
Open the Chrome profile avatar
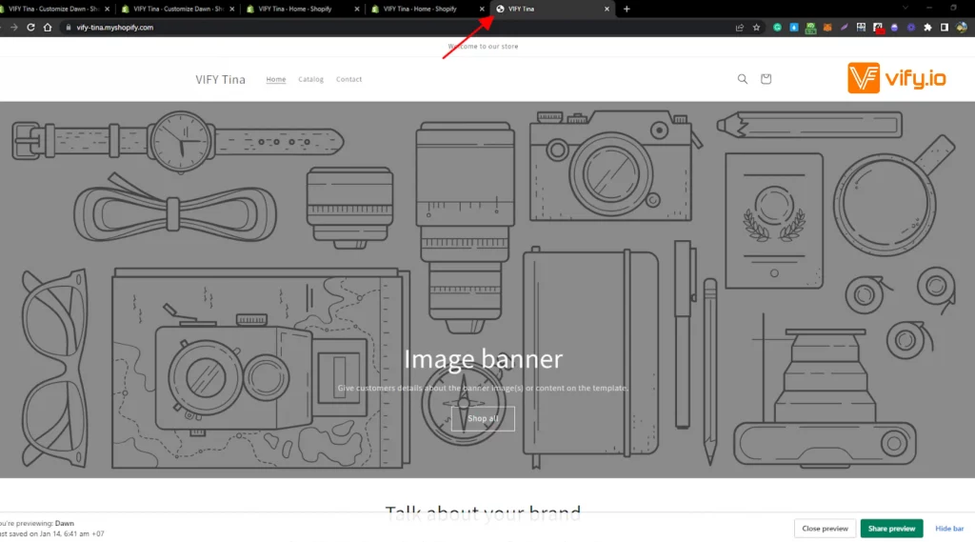(962, 28)
